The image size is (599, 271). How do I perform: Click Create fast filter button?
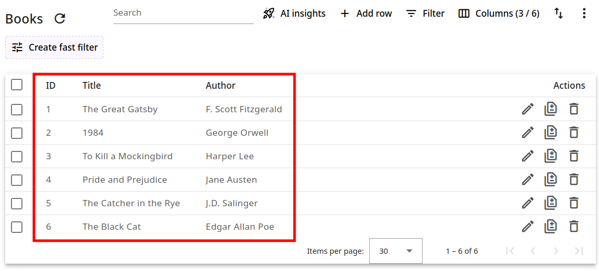54,48
